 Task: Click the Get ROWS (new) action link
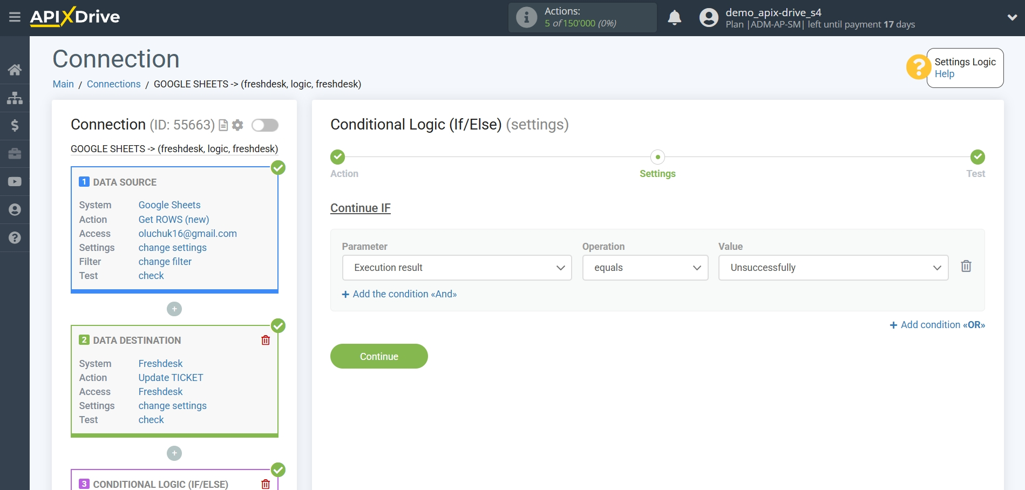point(173,220)
